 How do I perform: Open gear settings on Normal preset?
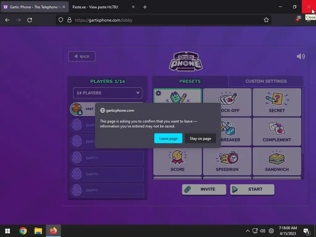tap(158, 93)
